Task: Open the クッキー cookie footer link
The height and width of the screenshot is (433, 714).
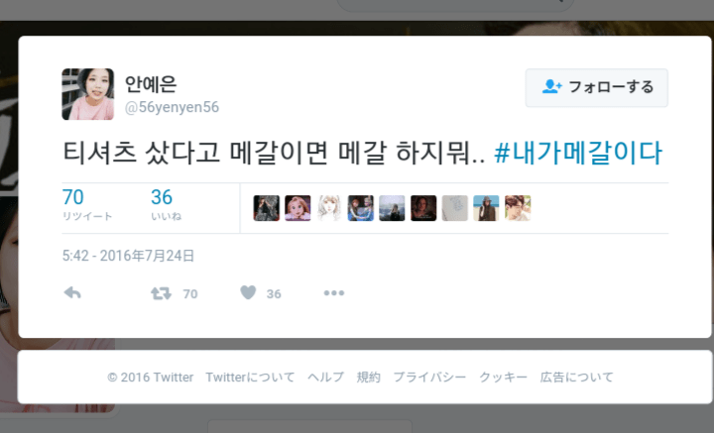Action: (503, 378)
